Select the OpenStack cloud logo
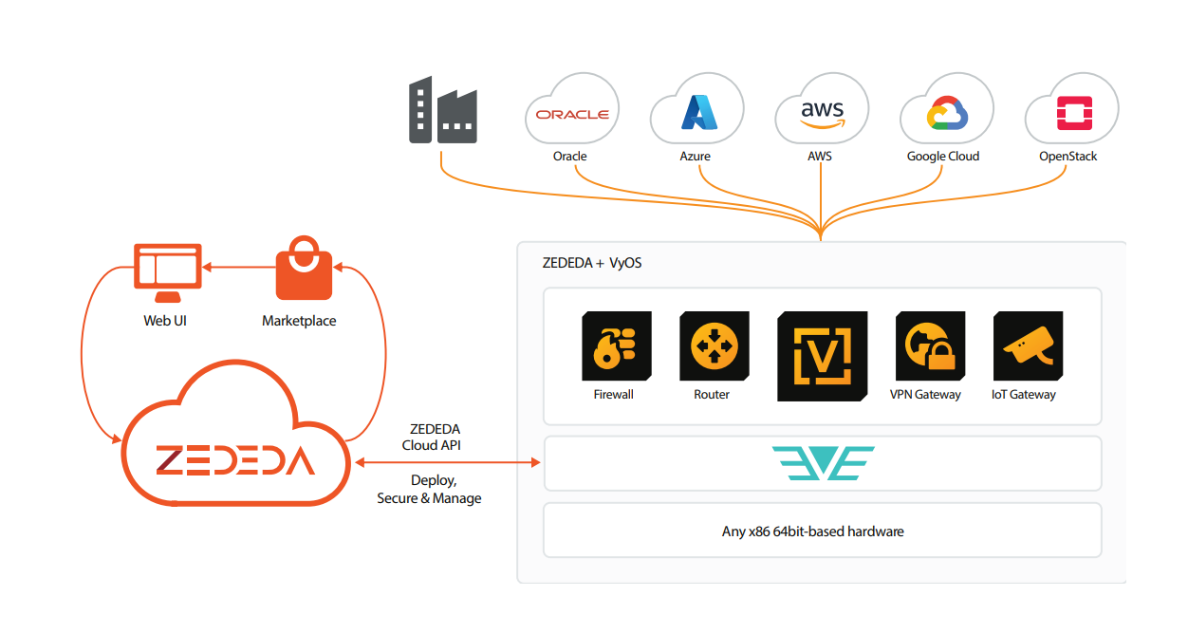This screenshot has width=1188, height=634. (1072, 109)
